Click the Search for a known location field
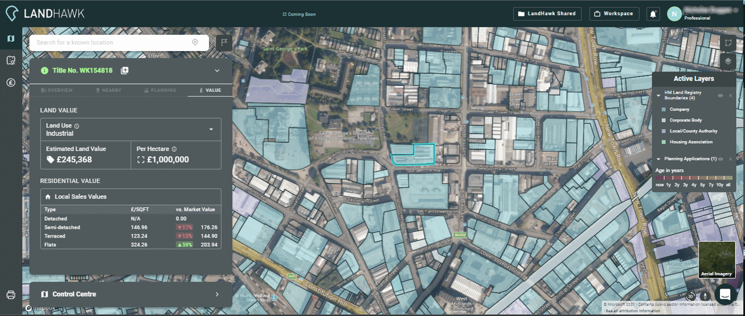 click(119, 42)
